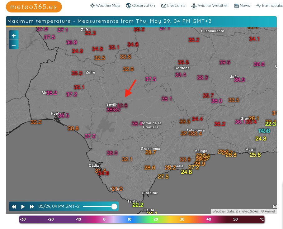Screen dimensions: 283x229
Task: Click the Málaga station value 29.0
Action: 200,159
